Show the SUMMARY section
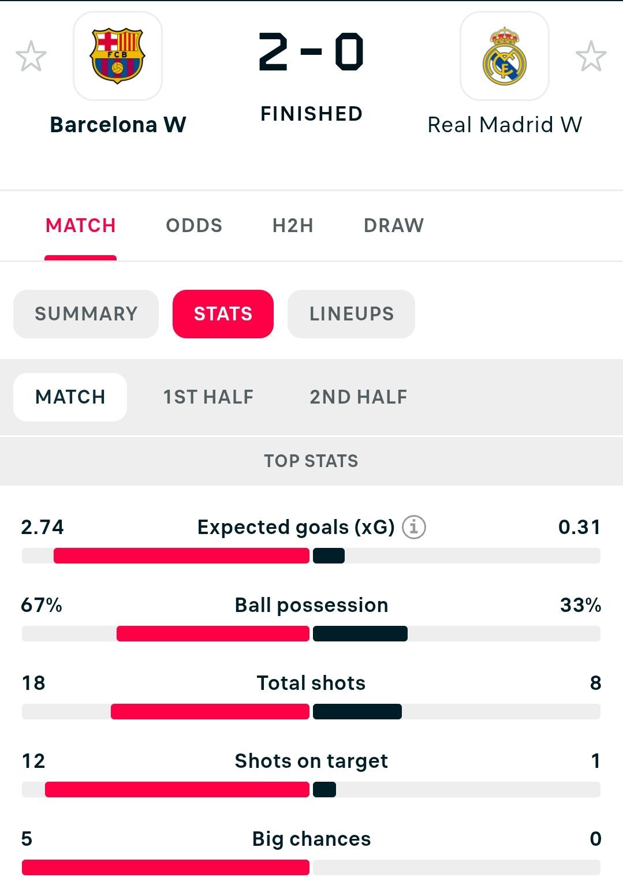Viewport: 623px width, 892px height. pos(86,314)
